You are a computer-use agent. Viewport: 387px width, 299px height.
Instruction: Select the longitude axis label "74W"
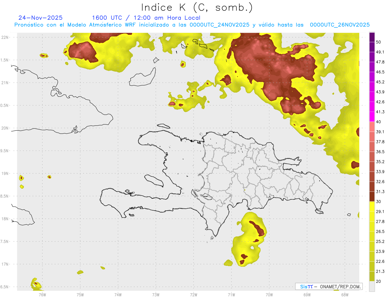point(118,295)
